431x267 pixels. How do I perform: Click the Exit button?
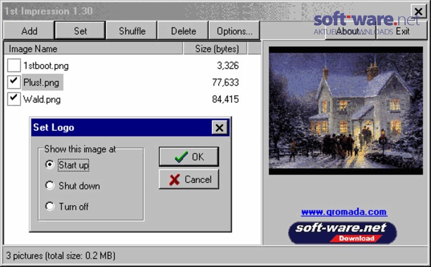[x=402, y=31]
